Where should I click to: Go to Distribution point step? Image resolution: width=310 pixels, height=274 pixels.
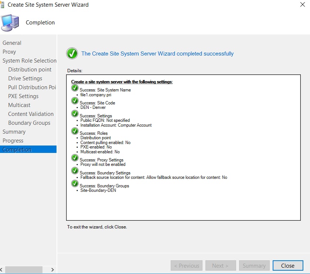30,70
